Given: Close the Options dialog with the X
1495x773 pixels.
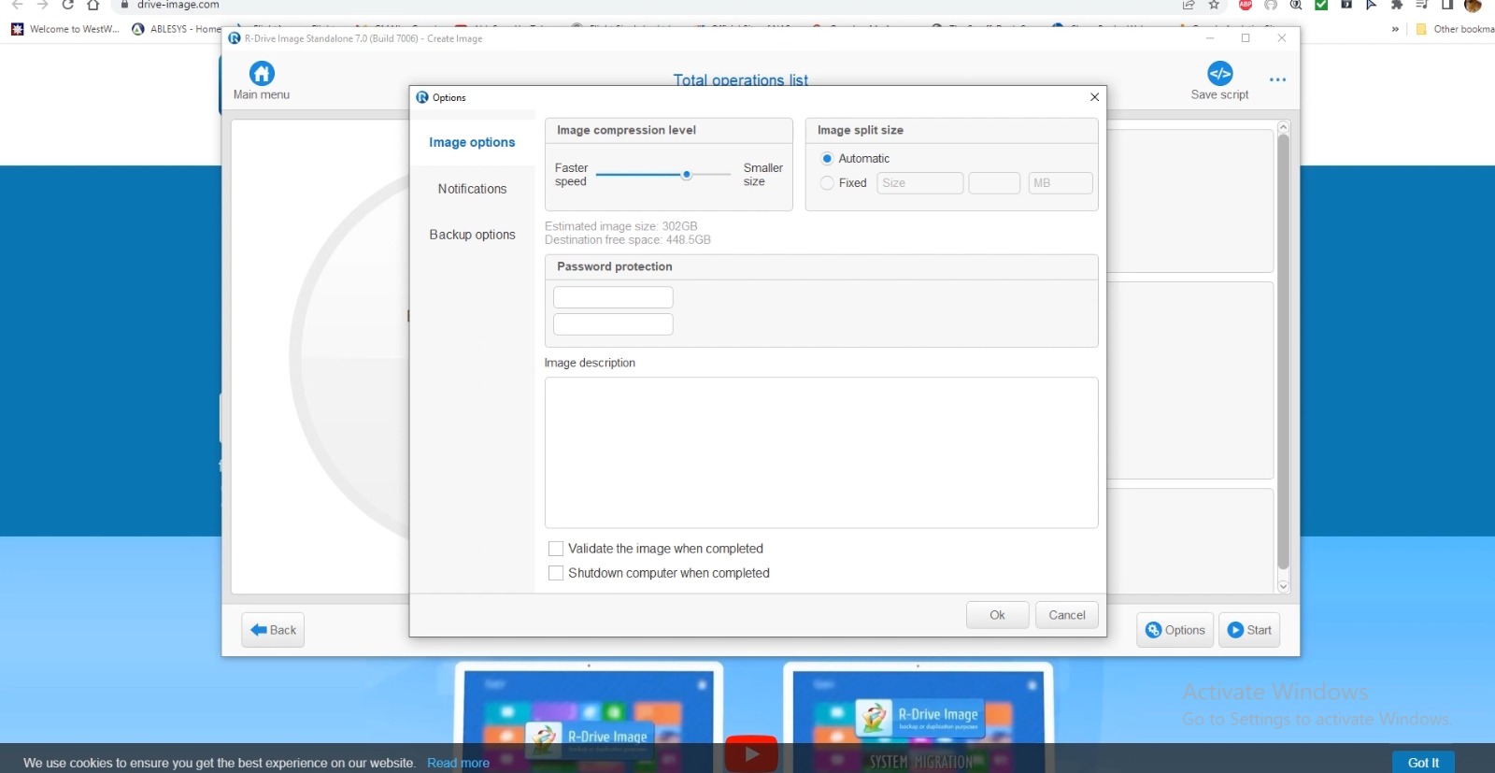Looking at the screenshot, I should (x=1094, y=97).
